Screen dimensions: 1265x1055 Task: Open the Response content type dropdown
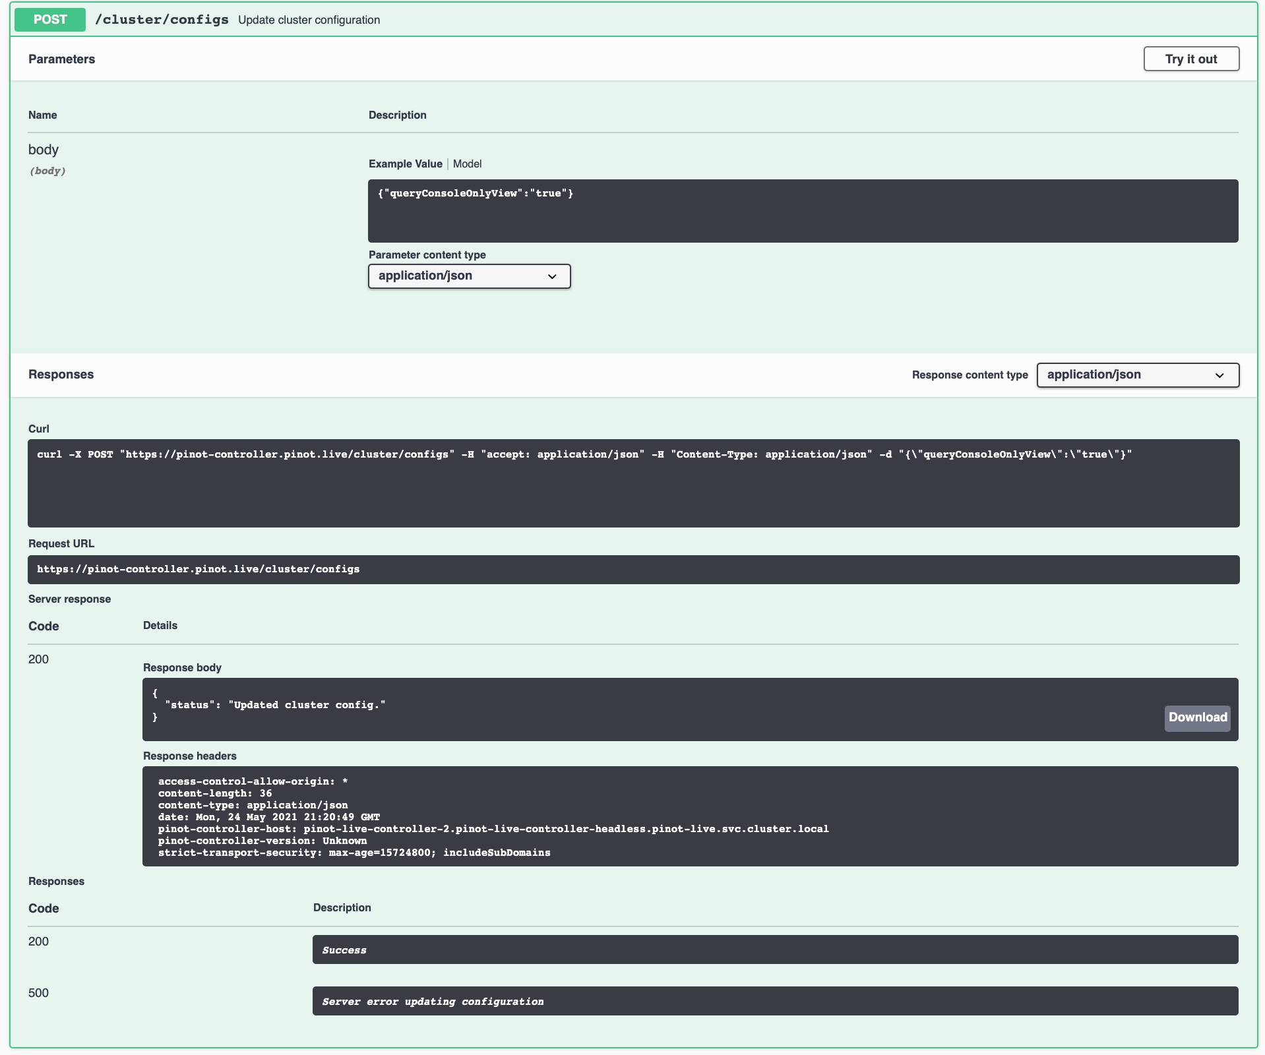(1137, 375)
